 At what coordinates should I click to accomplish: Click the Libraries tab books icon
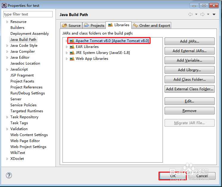coord(110,25)
